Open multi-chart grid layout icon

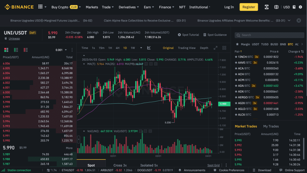tap(224, 48)
